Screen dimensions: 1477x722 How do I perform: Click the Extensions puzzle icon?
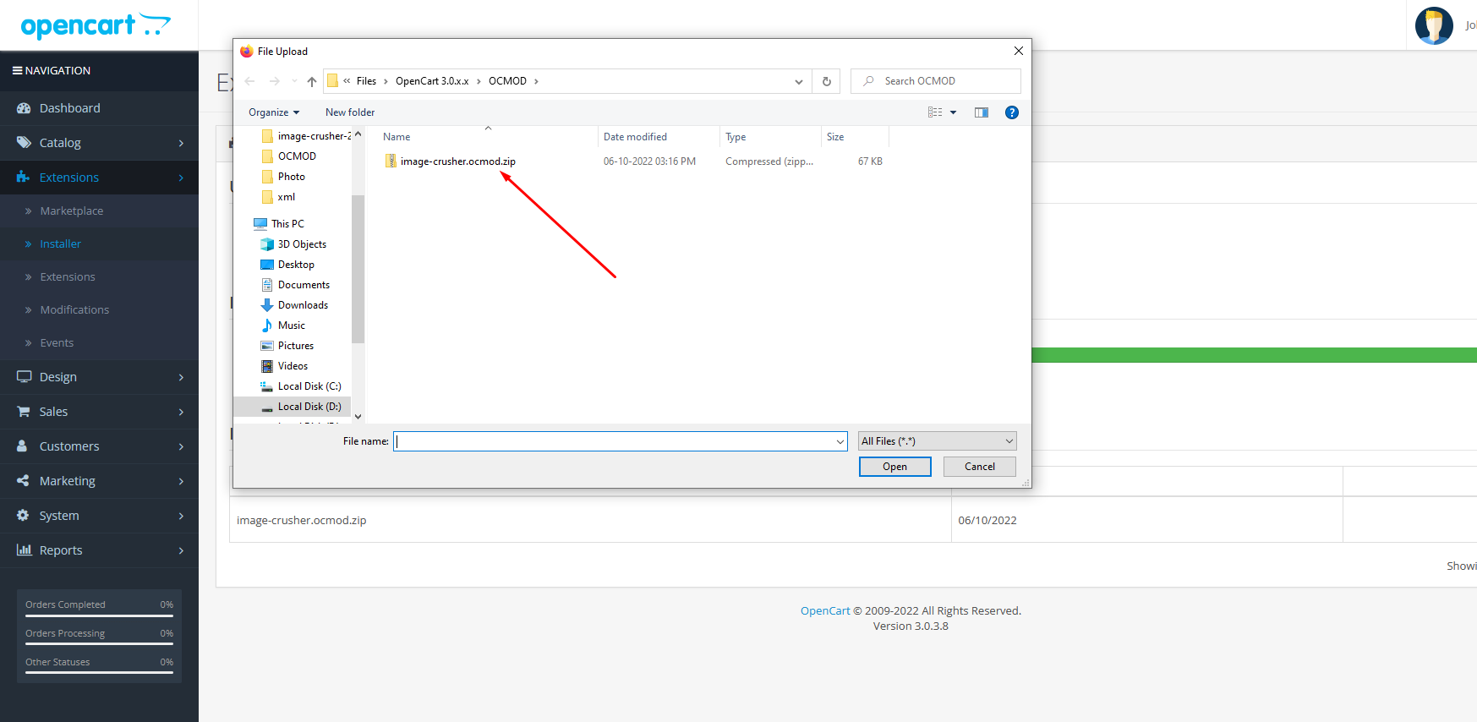(24, 178)
